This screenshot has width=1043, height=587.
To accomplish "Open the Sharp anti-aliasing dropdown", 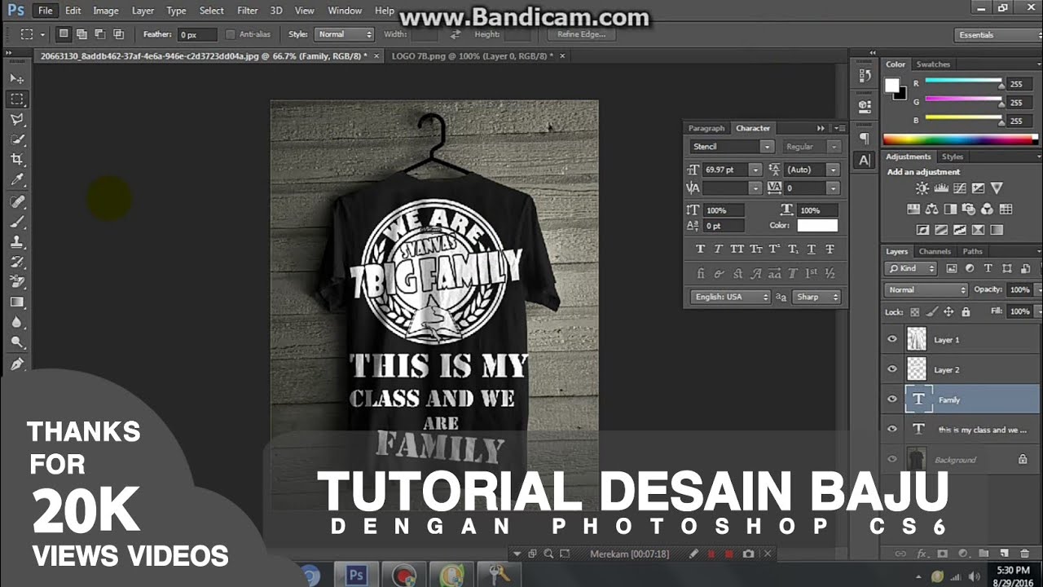I will click(x=816, y=297).
